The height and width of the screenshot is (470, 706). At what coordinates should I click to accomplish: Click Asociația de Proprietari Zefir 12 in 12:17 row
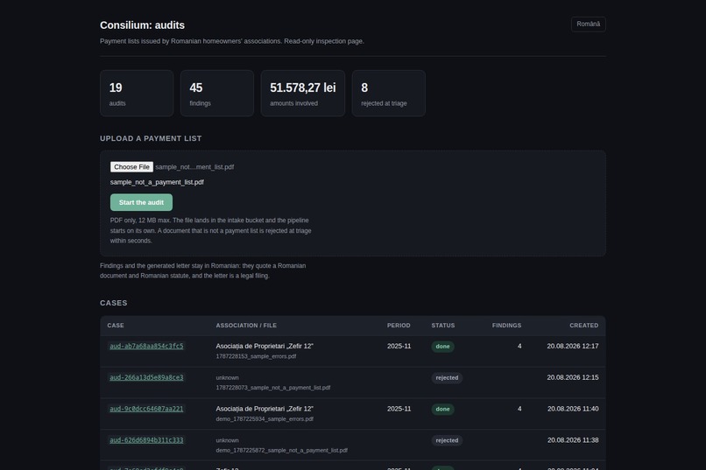click(x=265, y=347)
